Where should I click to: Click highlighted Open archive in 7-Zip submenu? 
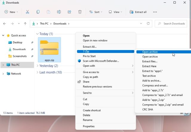coord(164,52)
